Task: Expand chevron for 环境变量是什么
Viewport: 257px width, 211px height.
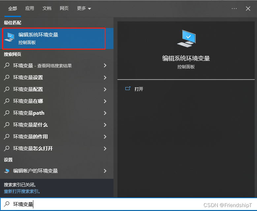Action: point(105,125)
